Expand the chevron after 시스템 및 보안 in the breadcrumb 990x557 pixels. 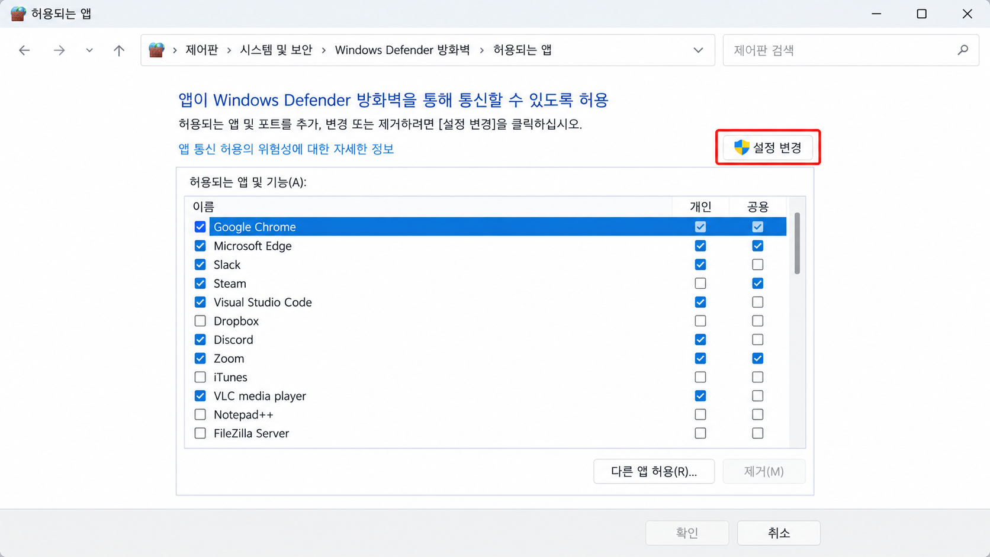(324, 50)
